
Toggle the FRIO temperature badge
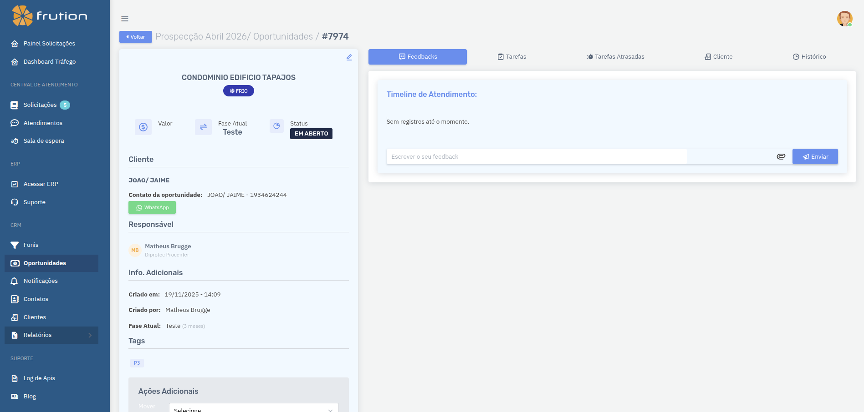tap(238, 90)
